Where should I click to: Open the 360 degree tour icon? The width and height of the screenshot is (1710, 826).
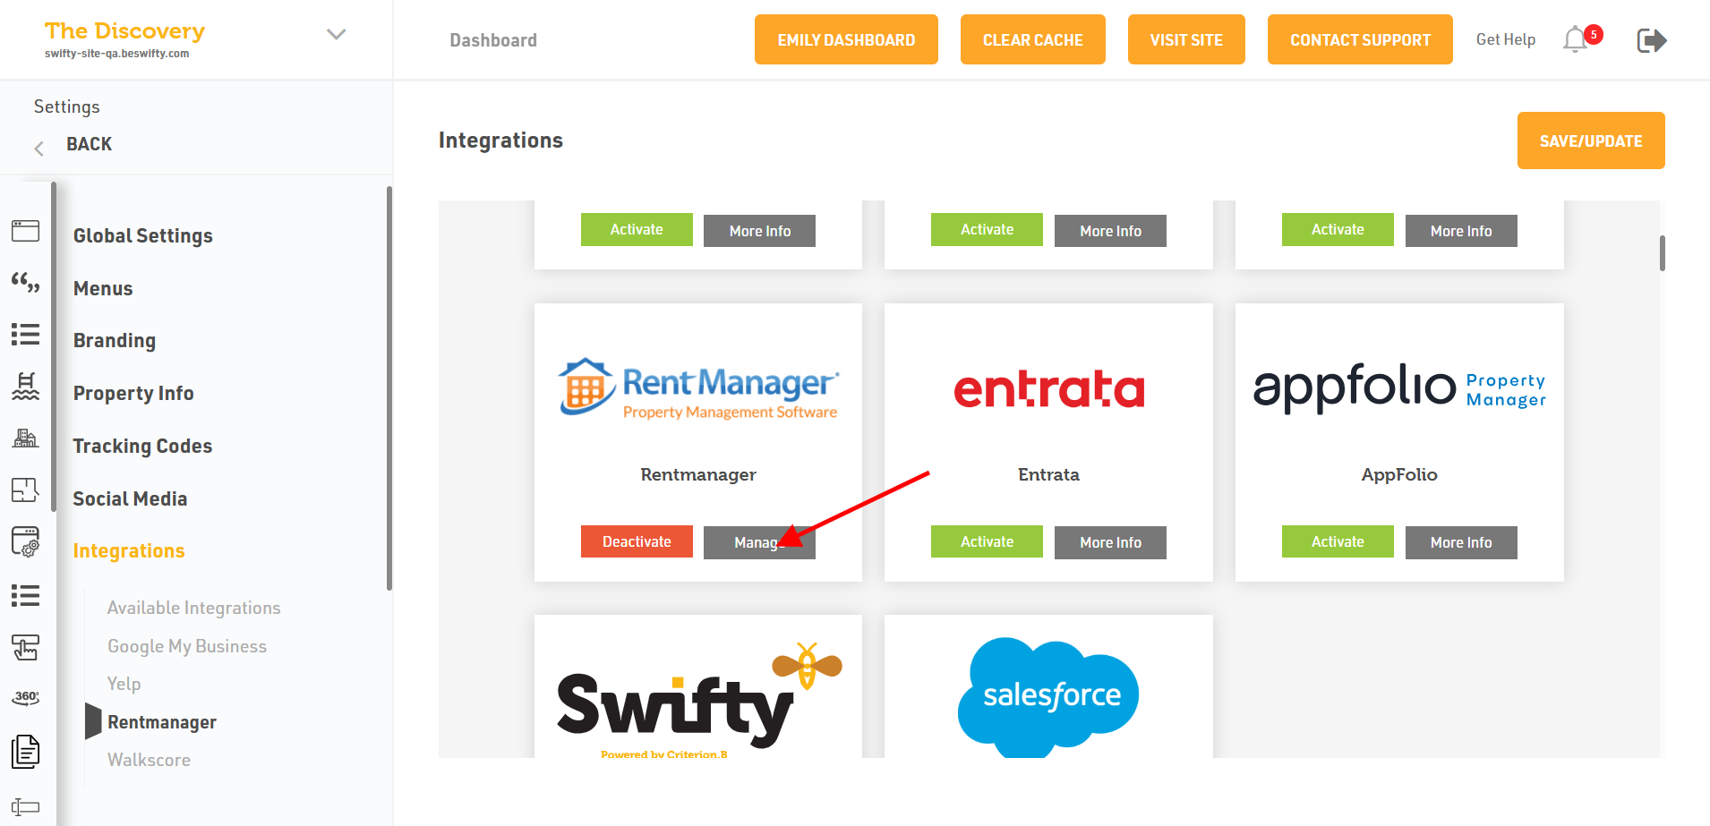(x=25, y=697)
